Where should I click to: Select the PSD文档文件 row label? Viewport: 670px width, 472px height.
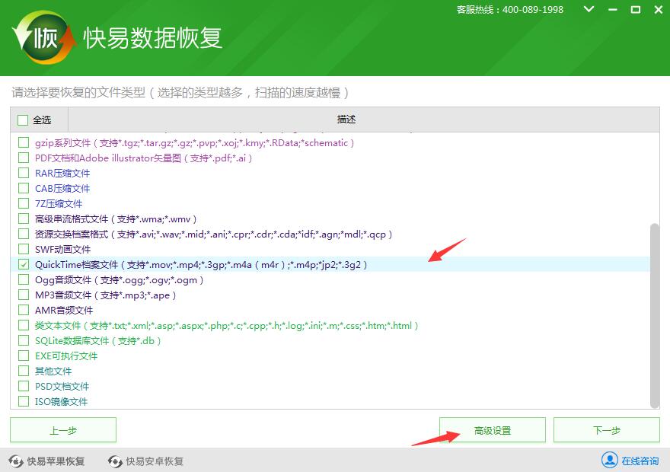[62, 386]
